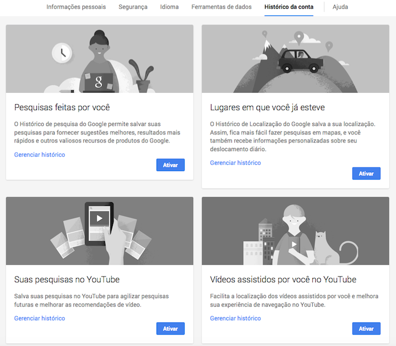Click Vídeos assistidos por você no YouTube heading
396x346 pixels.
point(283,279)
